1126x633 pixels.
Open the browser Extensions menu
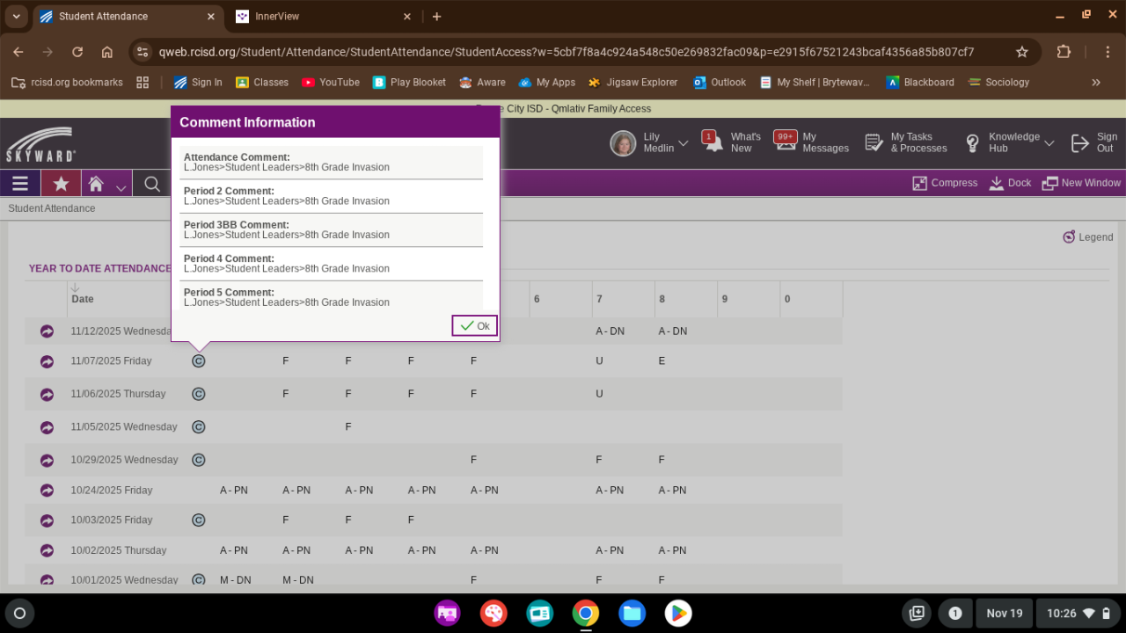1064,52
